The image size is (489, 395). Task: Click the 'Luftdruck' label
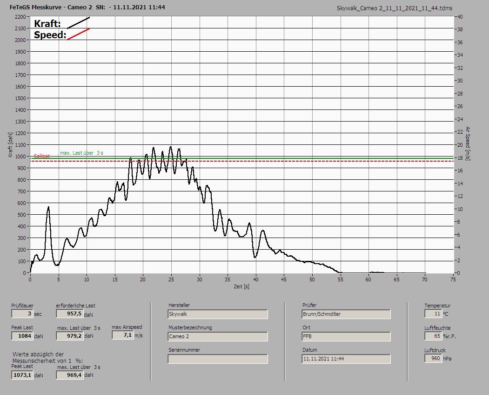click(x=435, y=350)
